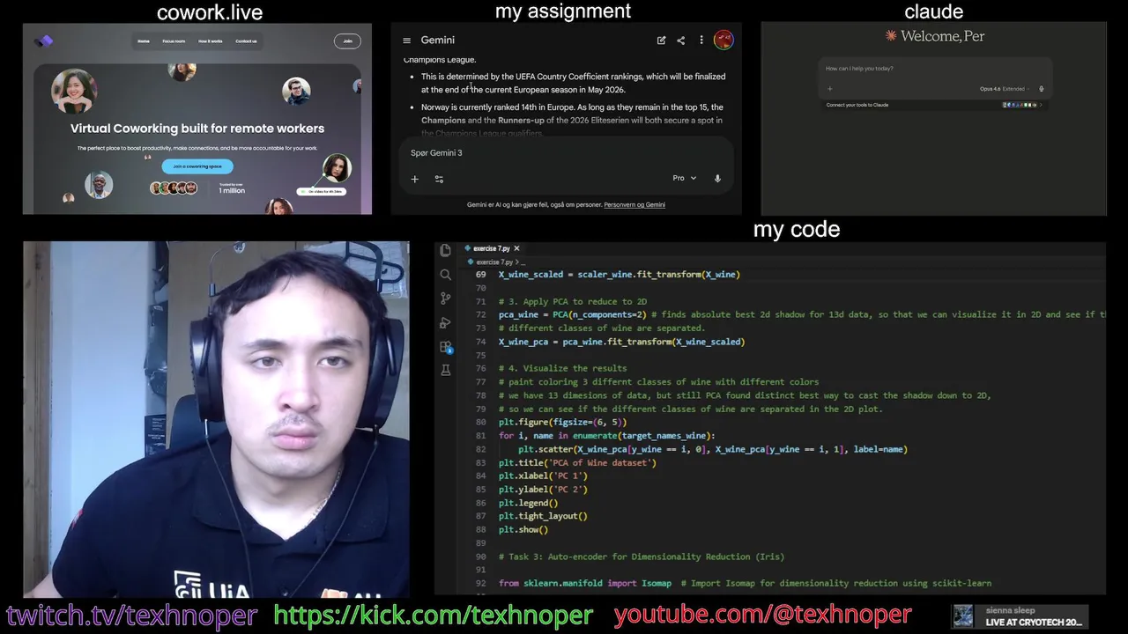Click 'X_wine_pca = pca_wine.fit_transform' line 74
Viewport: 1128px width, 634px height.
click(621, 342)
